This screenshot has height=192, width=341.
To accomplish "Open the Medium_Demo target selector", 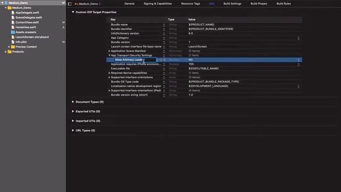I will 87,4.
